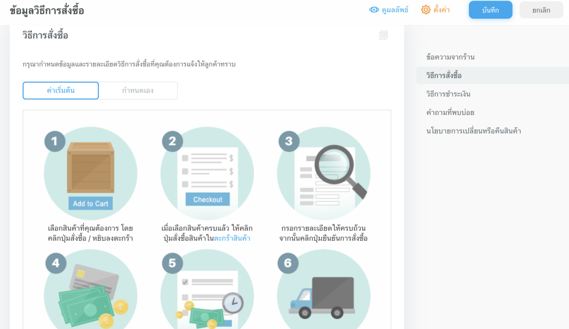Follow the ตะกร้าสินค้า cart link

pyautogui.click(x=232, y=238)
